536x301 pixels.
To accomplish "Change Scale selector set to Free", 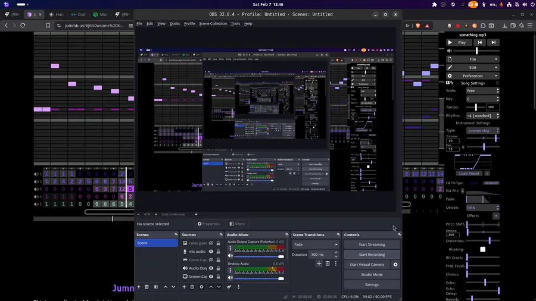I will coord(482,91).
